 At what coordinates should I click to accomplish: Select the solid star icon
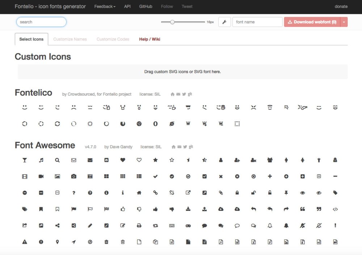155,160
